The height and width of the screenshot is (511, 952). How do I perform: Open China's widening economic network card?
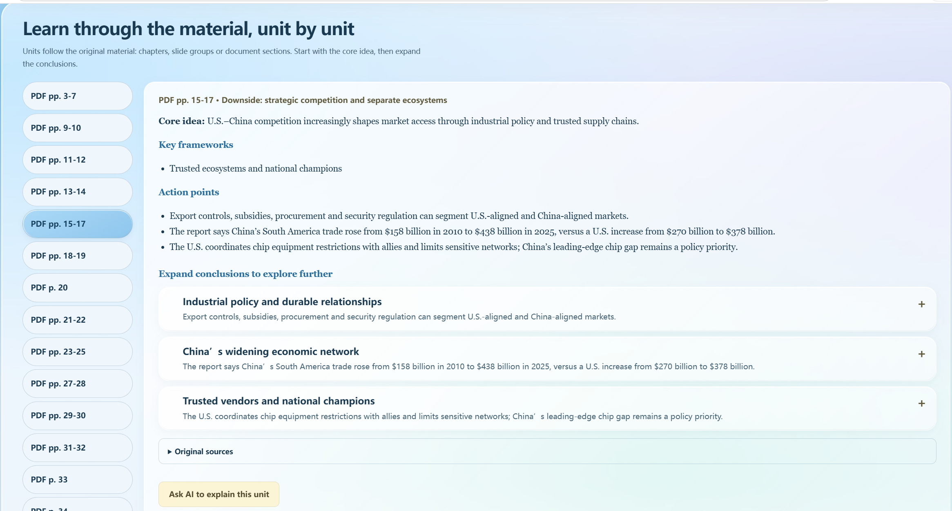[547, 359]
